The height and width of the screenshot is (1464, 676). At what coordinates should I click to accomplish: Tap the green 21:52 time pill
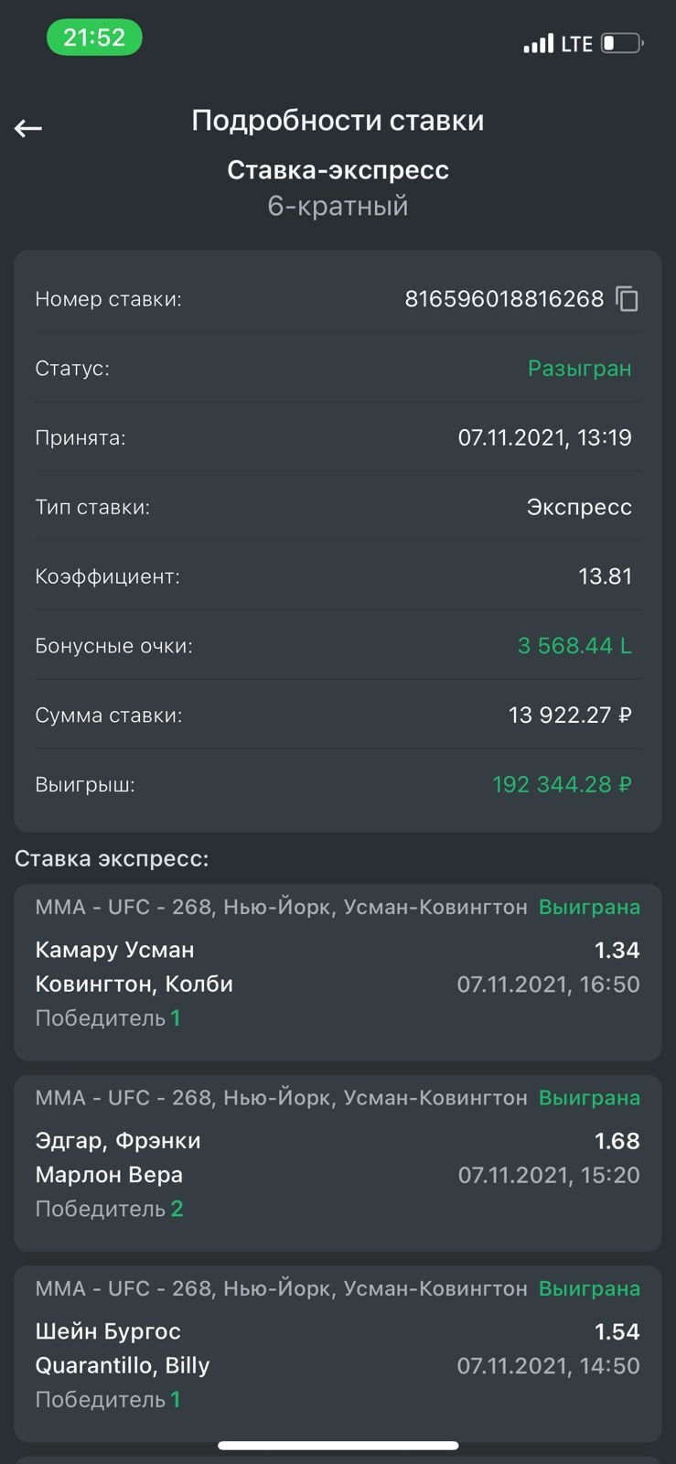click(x=94, y=38)
